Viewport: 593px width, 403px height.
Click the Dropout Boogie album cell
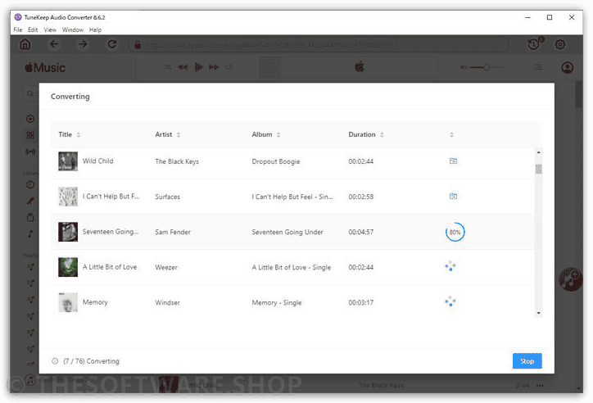pos(276,161)
